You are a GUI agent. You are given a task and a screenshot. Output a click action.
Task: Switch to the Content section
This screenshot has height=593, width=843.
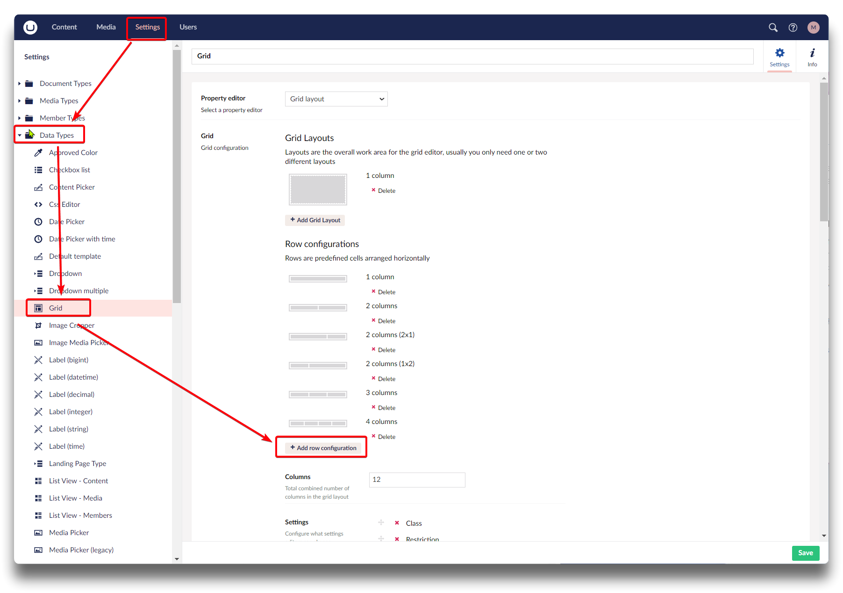click(64, 27)
